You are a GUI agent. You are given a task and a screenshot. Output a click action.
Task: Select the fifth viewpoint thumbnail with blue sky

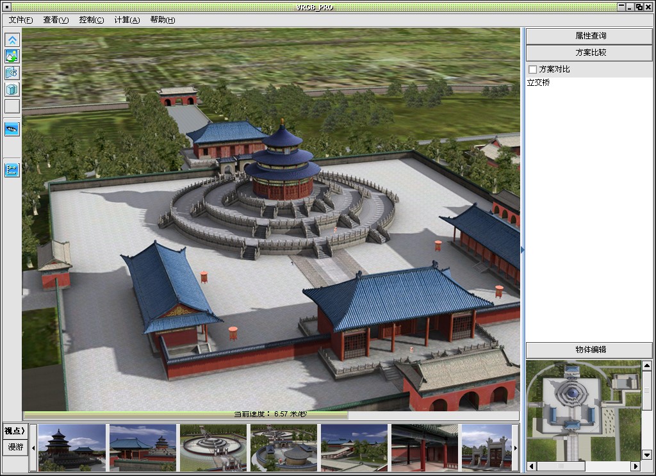tap(354, 448)
